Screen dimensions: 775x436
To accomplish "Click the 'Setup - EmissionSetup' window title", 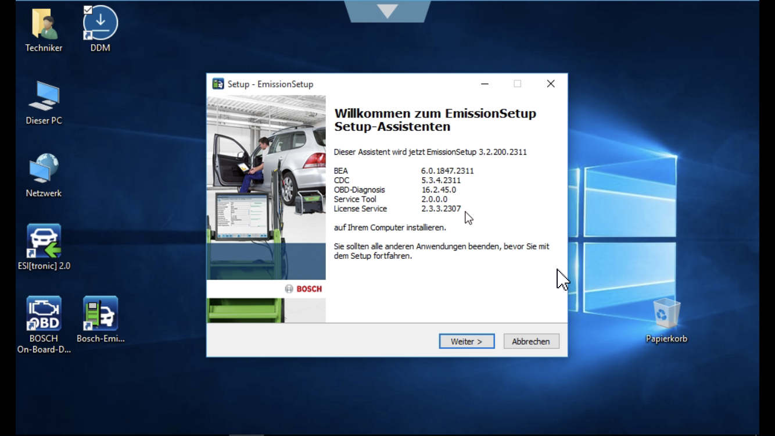I will pyautogui.click(x=270, y=84).
